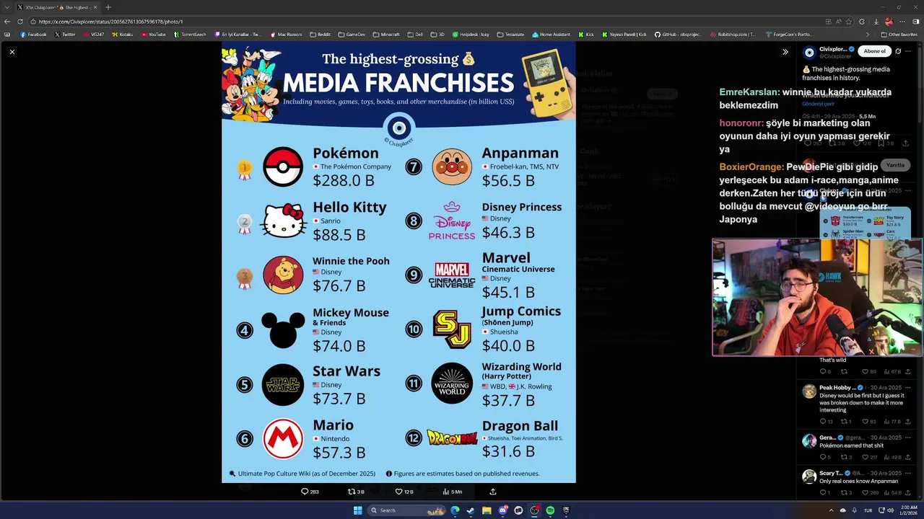This screenshot has width=924, height=519.
Task: Expand the Dell bookmarks folder
Action: [x=415, y=34]
